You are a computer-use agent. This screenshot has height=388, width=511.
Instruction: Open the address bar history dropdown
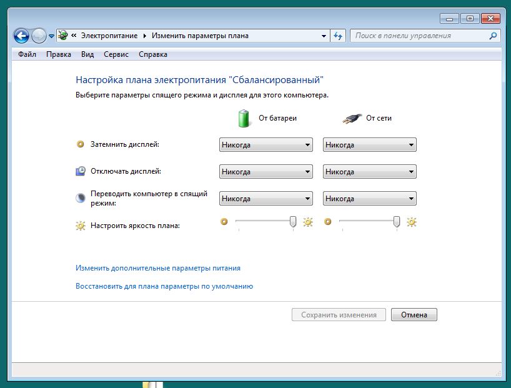click(x=324, y=36)
